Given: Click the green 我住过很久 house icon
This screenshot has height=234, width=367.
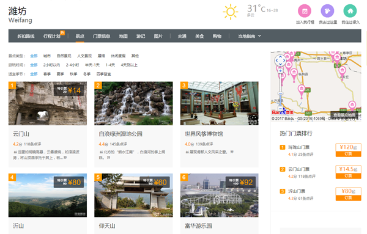Looking at the screenshot, I should [350, 11].
